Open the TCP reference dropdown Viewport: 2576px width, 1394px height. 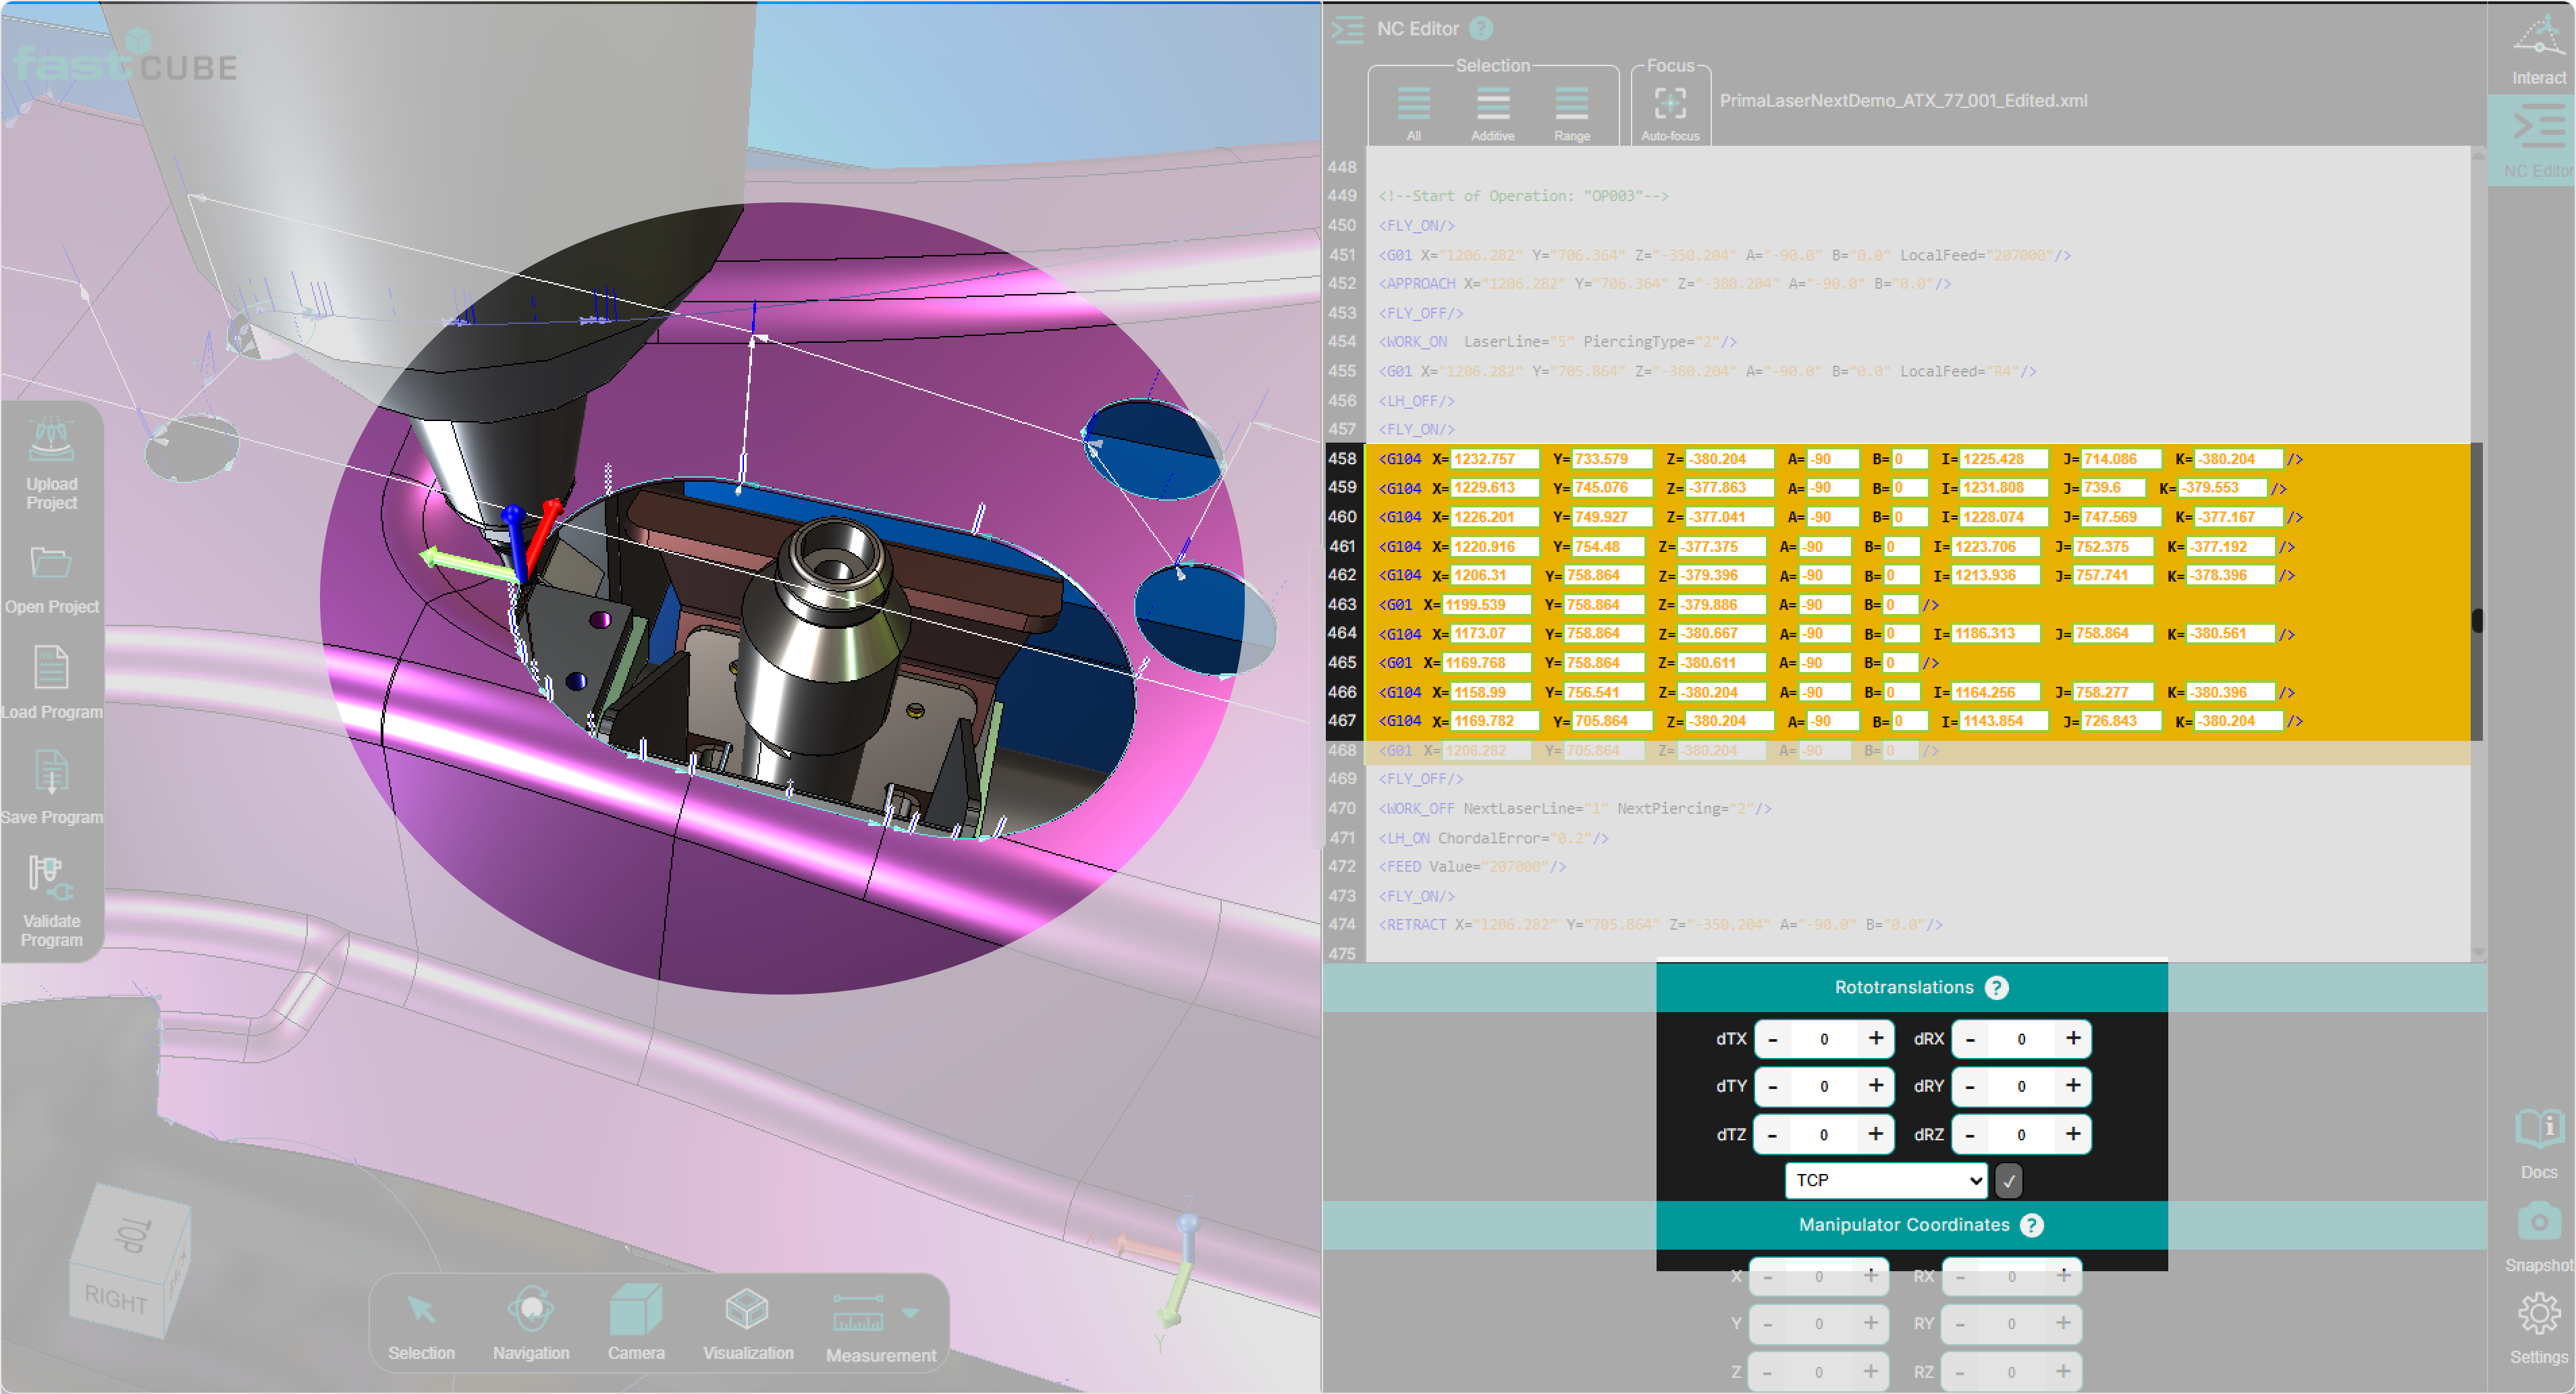coord(1885,1181)
